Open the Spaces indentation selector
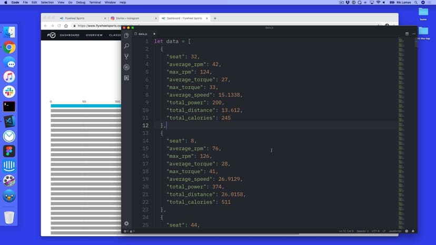The height and width of the screenshot is (245, 436). pos(362,231)
